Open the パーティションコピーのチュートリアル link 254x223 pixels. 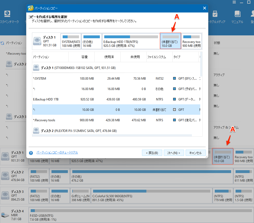[x=57, y=152]
